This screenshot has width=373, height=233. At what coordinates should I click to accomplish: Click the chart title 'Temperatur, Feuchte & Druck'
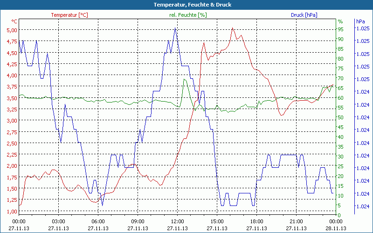click(x=192, y=5)
